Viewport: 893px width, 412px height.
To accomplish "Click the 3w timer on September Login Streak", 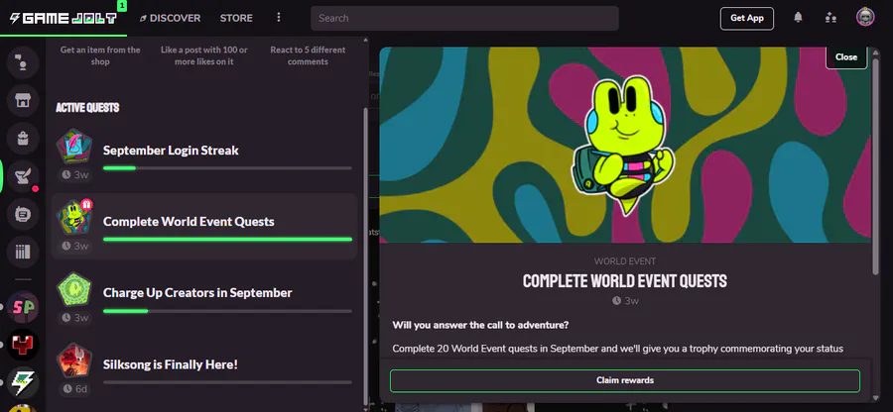I will (x=75, y=175).
